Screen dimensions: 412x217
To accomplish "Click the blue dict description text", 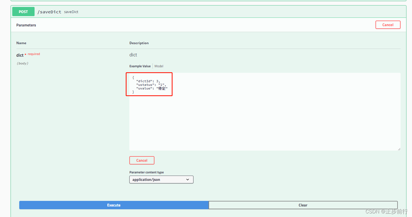I will click(133, 55).
